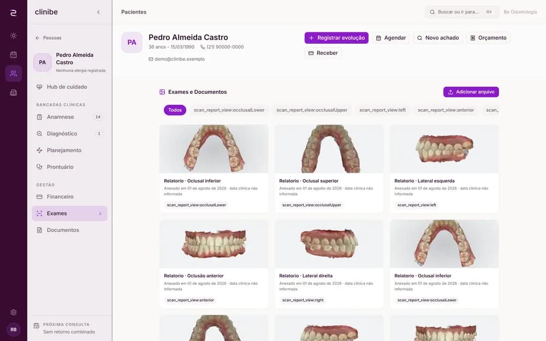Image resolution: width=546 pixels, height=341 pixels.
Task: Open the settings gear in dark rail
Action: 13,312
